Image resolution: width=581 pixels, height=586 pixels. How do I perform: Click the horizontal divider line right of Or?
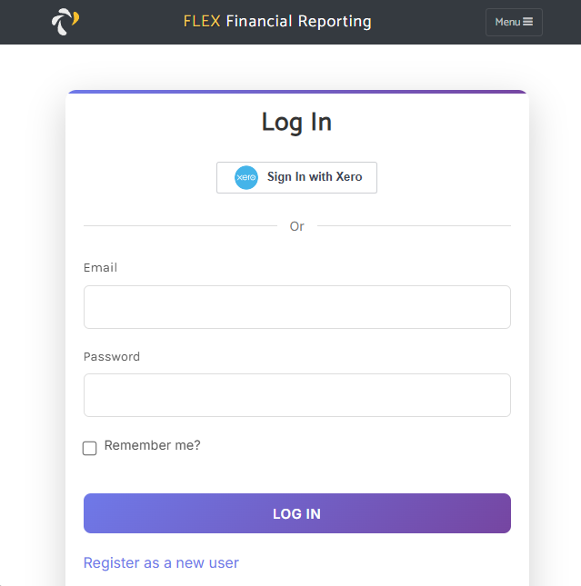point(414,225)
